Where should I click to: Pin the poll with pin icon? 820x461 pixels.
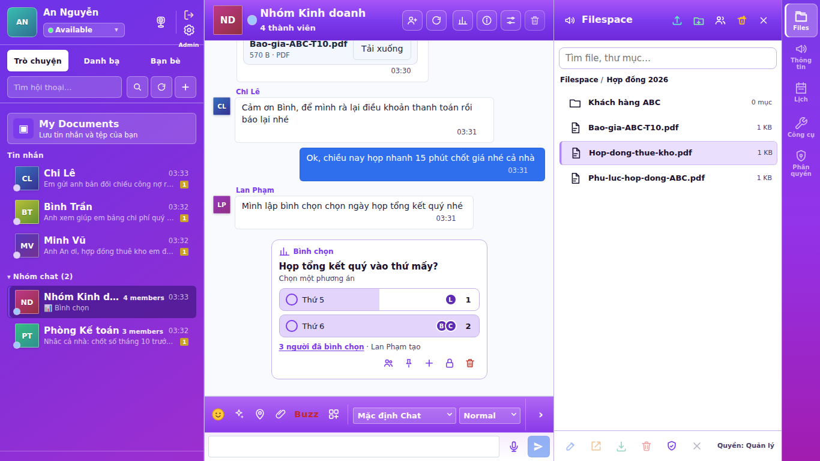pyautogui.click(x=409, y=363)
